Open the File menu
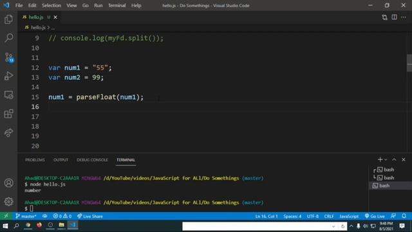Viewport: 412px width, 232px height. click(19, 5)
